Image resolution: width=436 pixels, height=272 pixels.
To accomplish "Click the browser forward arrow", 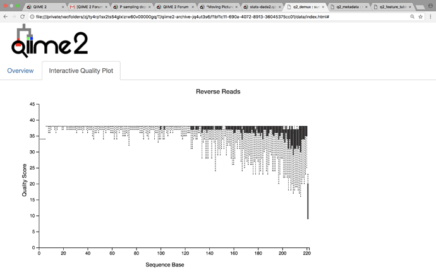I will pos(14,17).
